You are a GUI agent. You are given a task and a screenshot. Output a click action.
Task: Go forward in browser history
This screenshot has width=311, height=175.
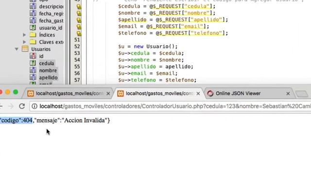pyautogui.click(x=11, y=106)
